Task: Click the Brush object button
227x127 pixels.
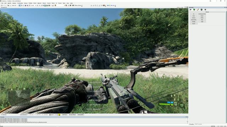Action: (x=202, y=16)
